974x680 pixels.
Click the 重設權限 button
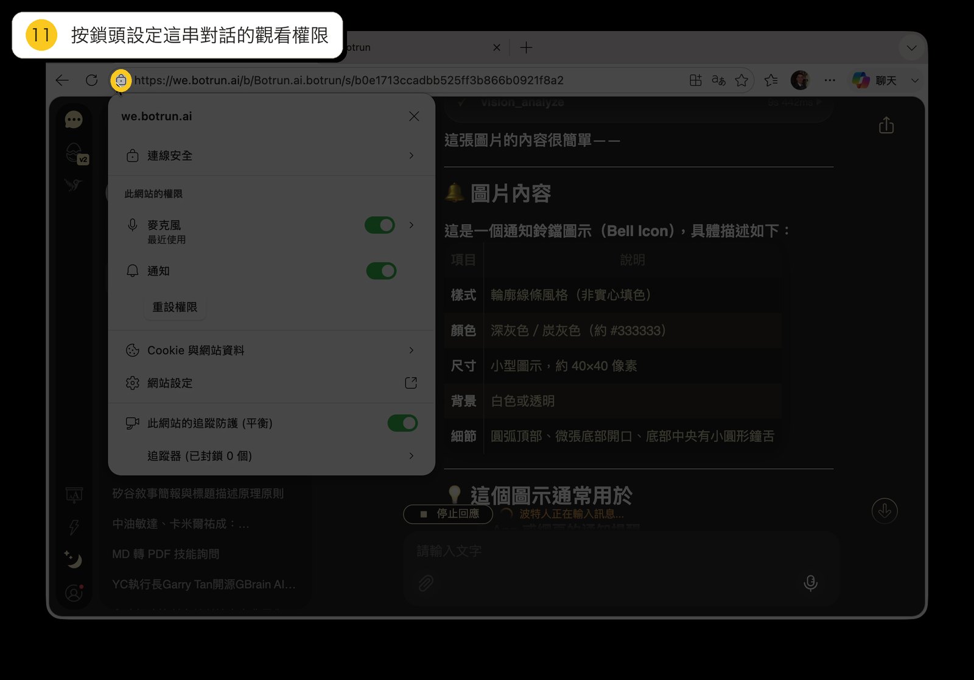pyautogui.click(x=175, y=307)
